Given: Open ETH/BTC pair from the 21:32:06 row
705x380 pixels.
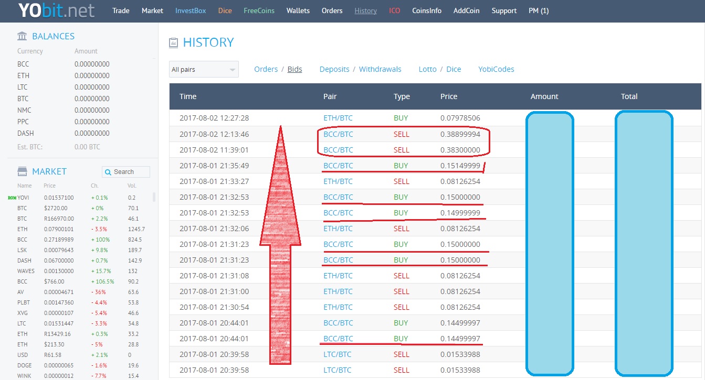Looking at the screenshot, I should [338, 229].
